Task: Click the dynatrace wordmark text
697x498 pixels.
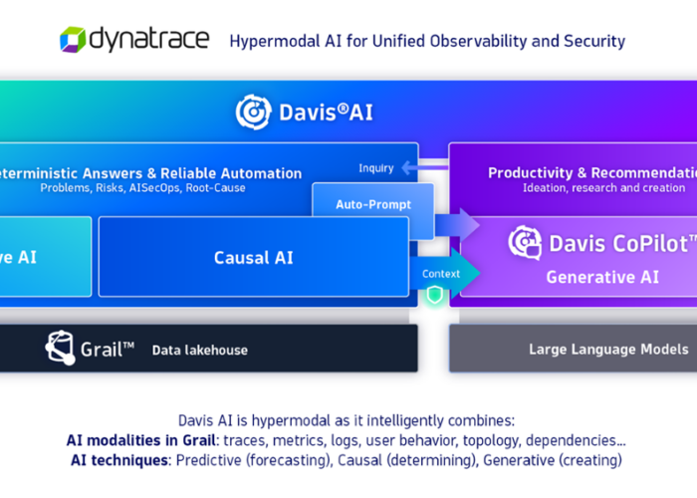Action: click(x=149, y=39)
